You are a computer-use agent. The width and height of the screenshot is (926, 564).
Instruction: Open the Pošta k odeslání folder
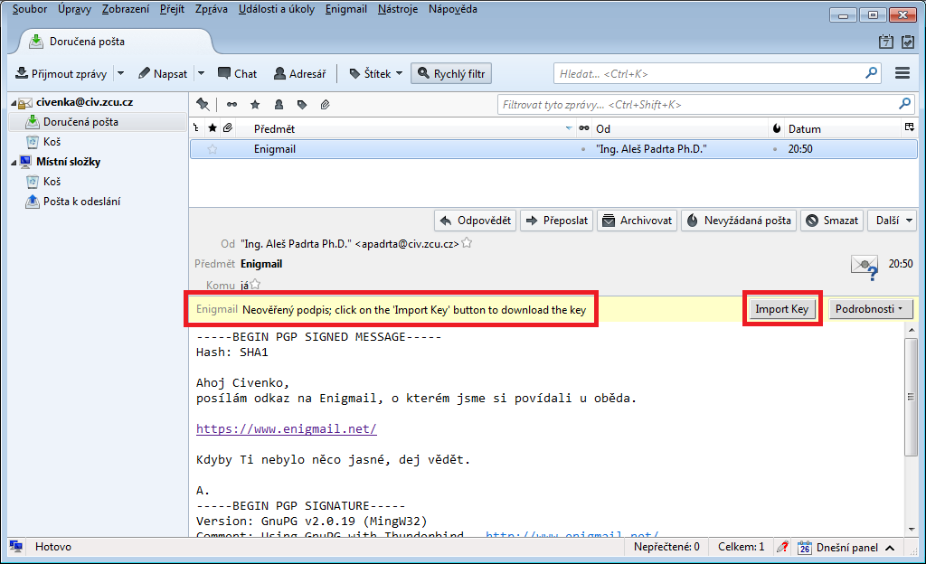(73, 202)
